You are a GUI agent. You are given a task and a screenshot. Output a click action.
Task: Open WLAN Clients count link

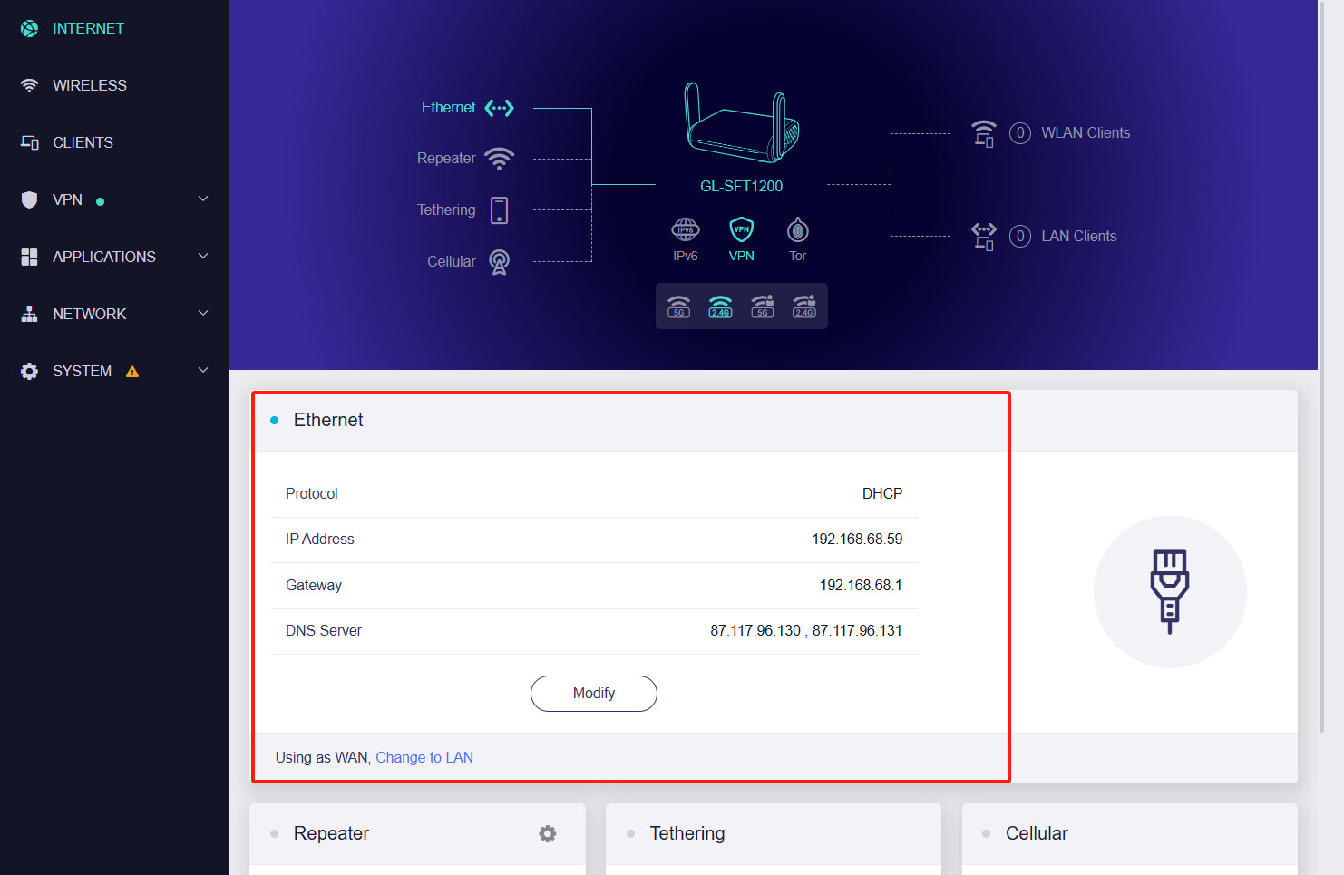pos(1020,133)
